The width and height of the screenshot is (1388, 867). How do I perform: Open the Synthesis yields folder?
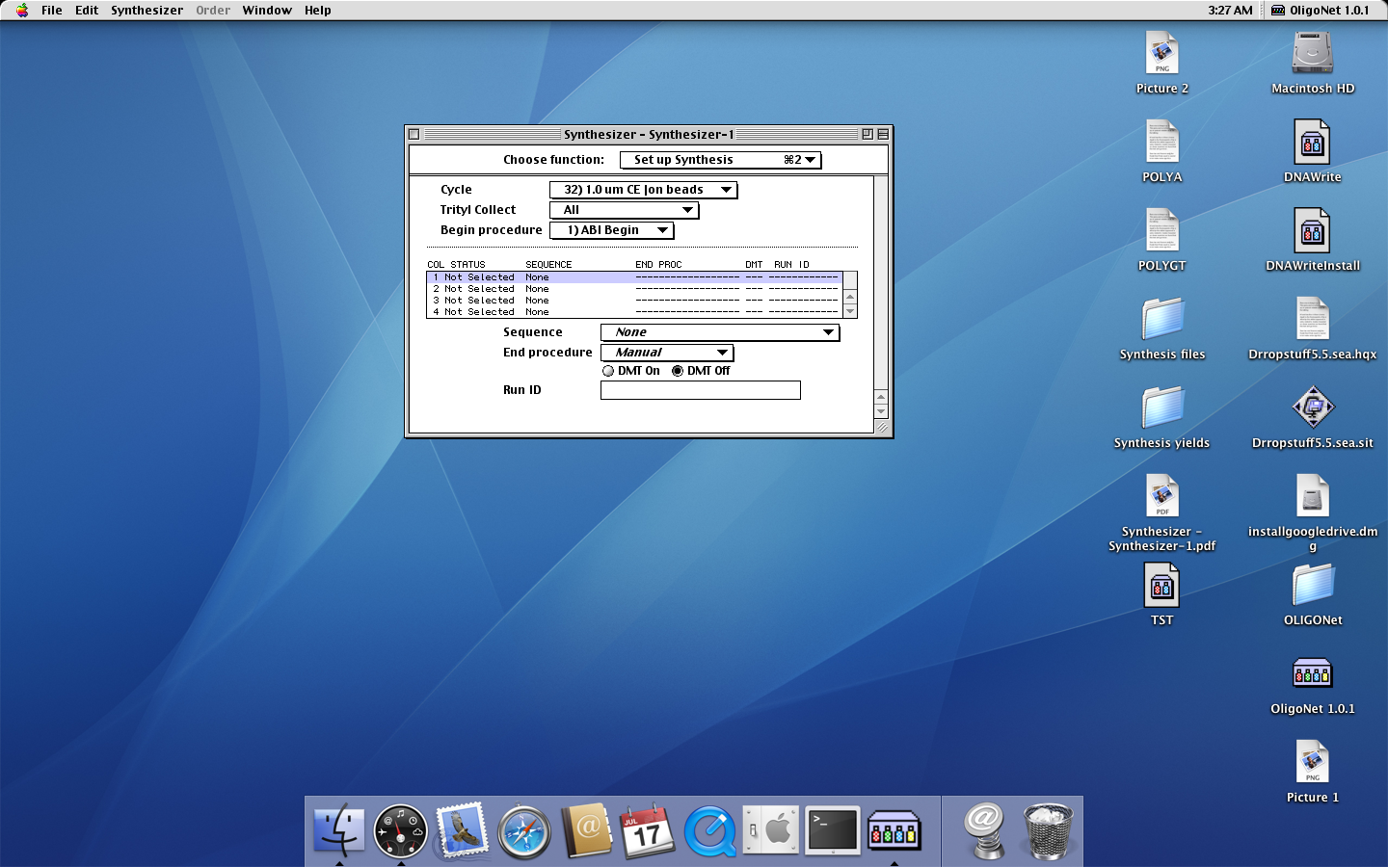pos(1161,408)
